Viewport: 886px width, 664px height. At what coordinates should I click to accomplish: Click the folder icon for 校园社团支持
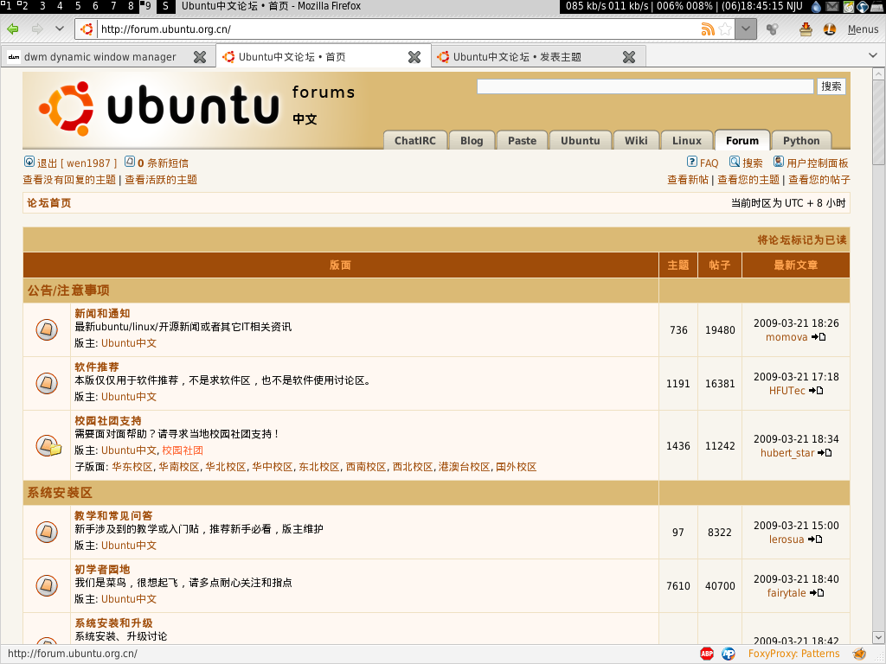[x=48, y=445]
